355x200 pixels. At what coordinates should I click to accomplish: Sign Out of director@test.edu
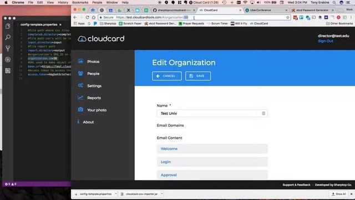[x=326, y=41]
